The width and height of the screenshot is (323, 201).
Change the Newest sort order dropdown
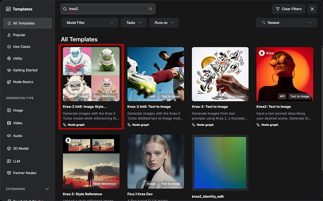[286, 23]
